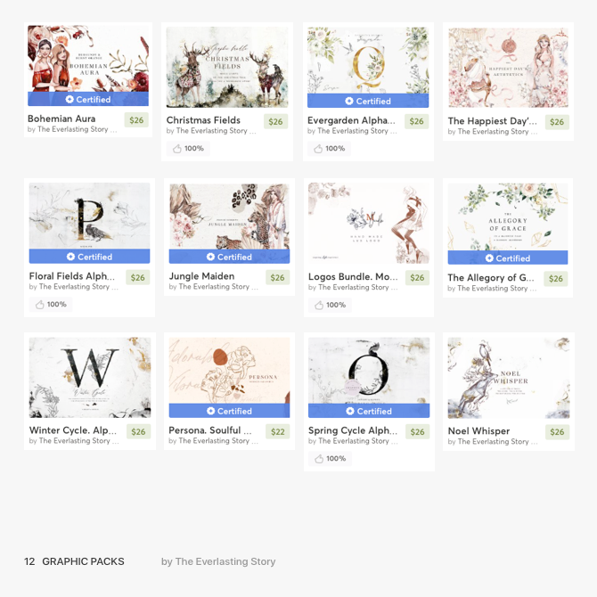Click thumbs-up icon under Christmas Fields
Screen dimensions: 597x597
[x=177, y=149]
